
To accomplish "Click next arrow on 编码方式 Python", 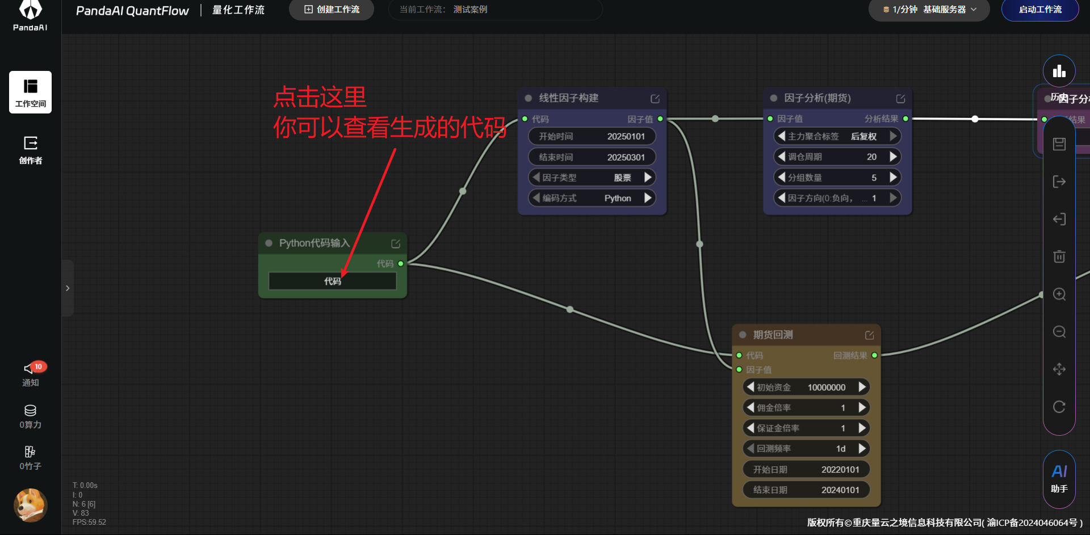I will tap(648, 197).
